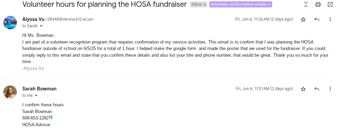Show details dropdown next to "to me"

pos(36,95)
